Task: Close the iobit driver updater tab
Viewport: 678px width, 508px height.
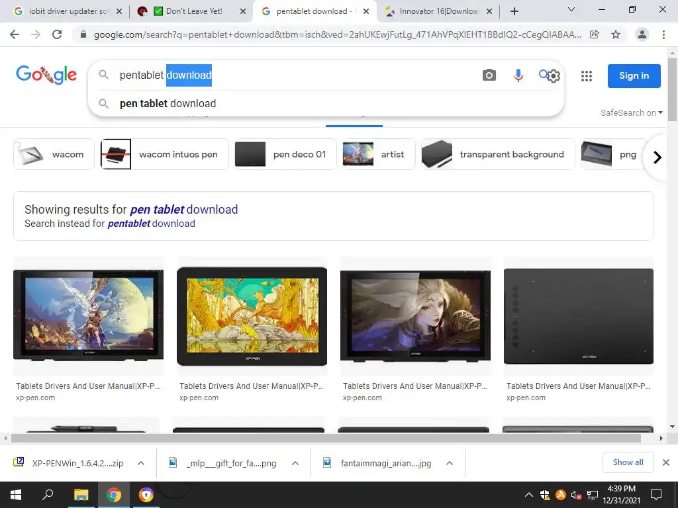Action: [119, 11]
